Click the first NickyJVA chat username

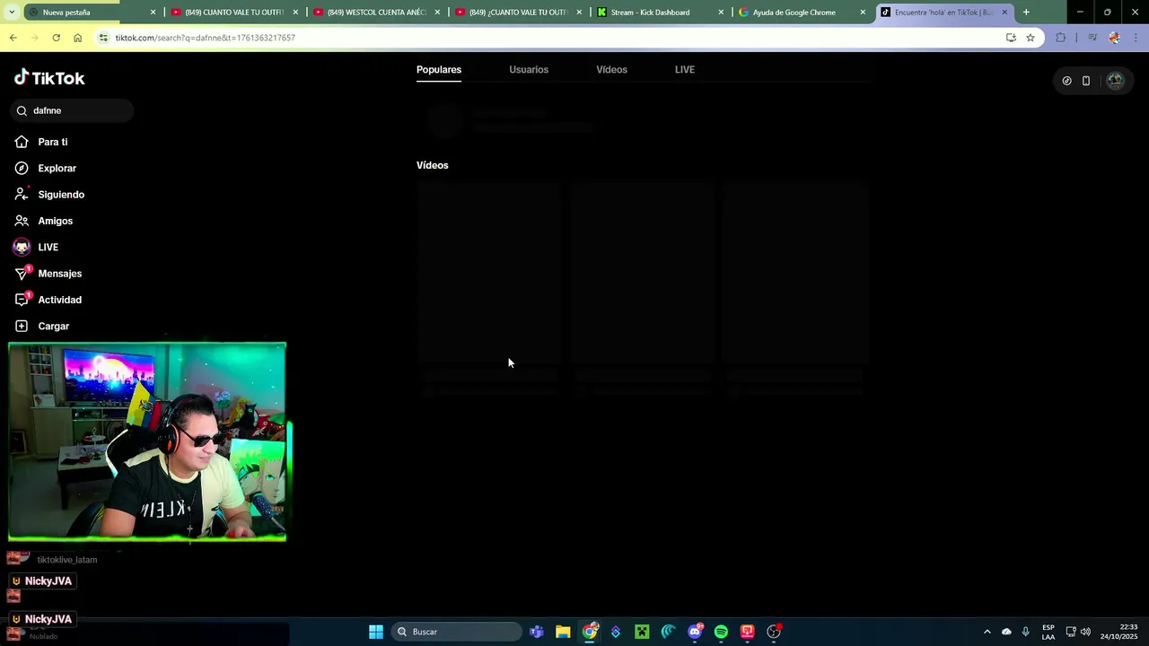coord(48,581)
